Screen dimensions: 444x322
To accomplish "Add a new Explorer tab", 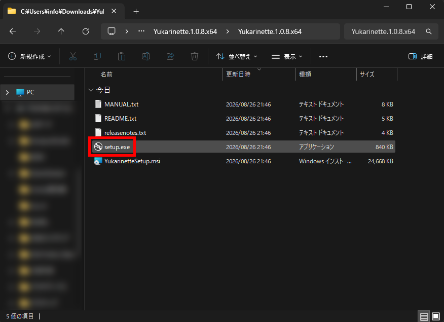I will point(136,11).
